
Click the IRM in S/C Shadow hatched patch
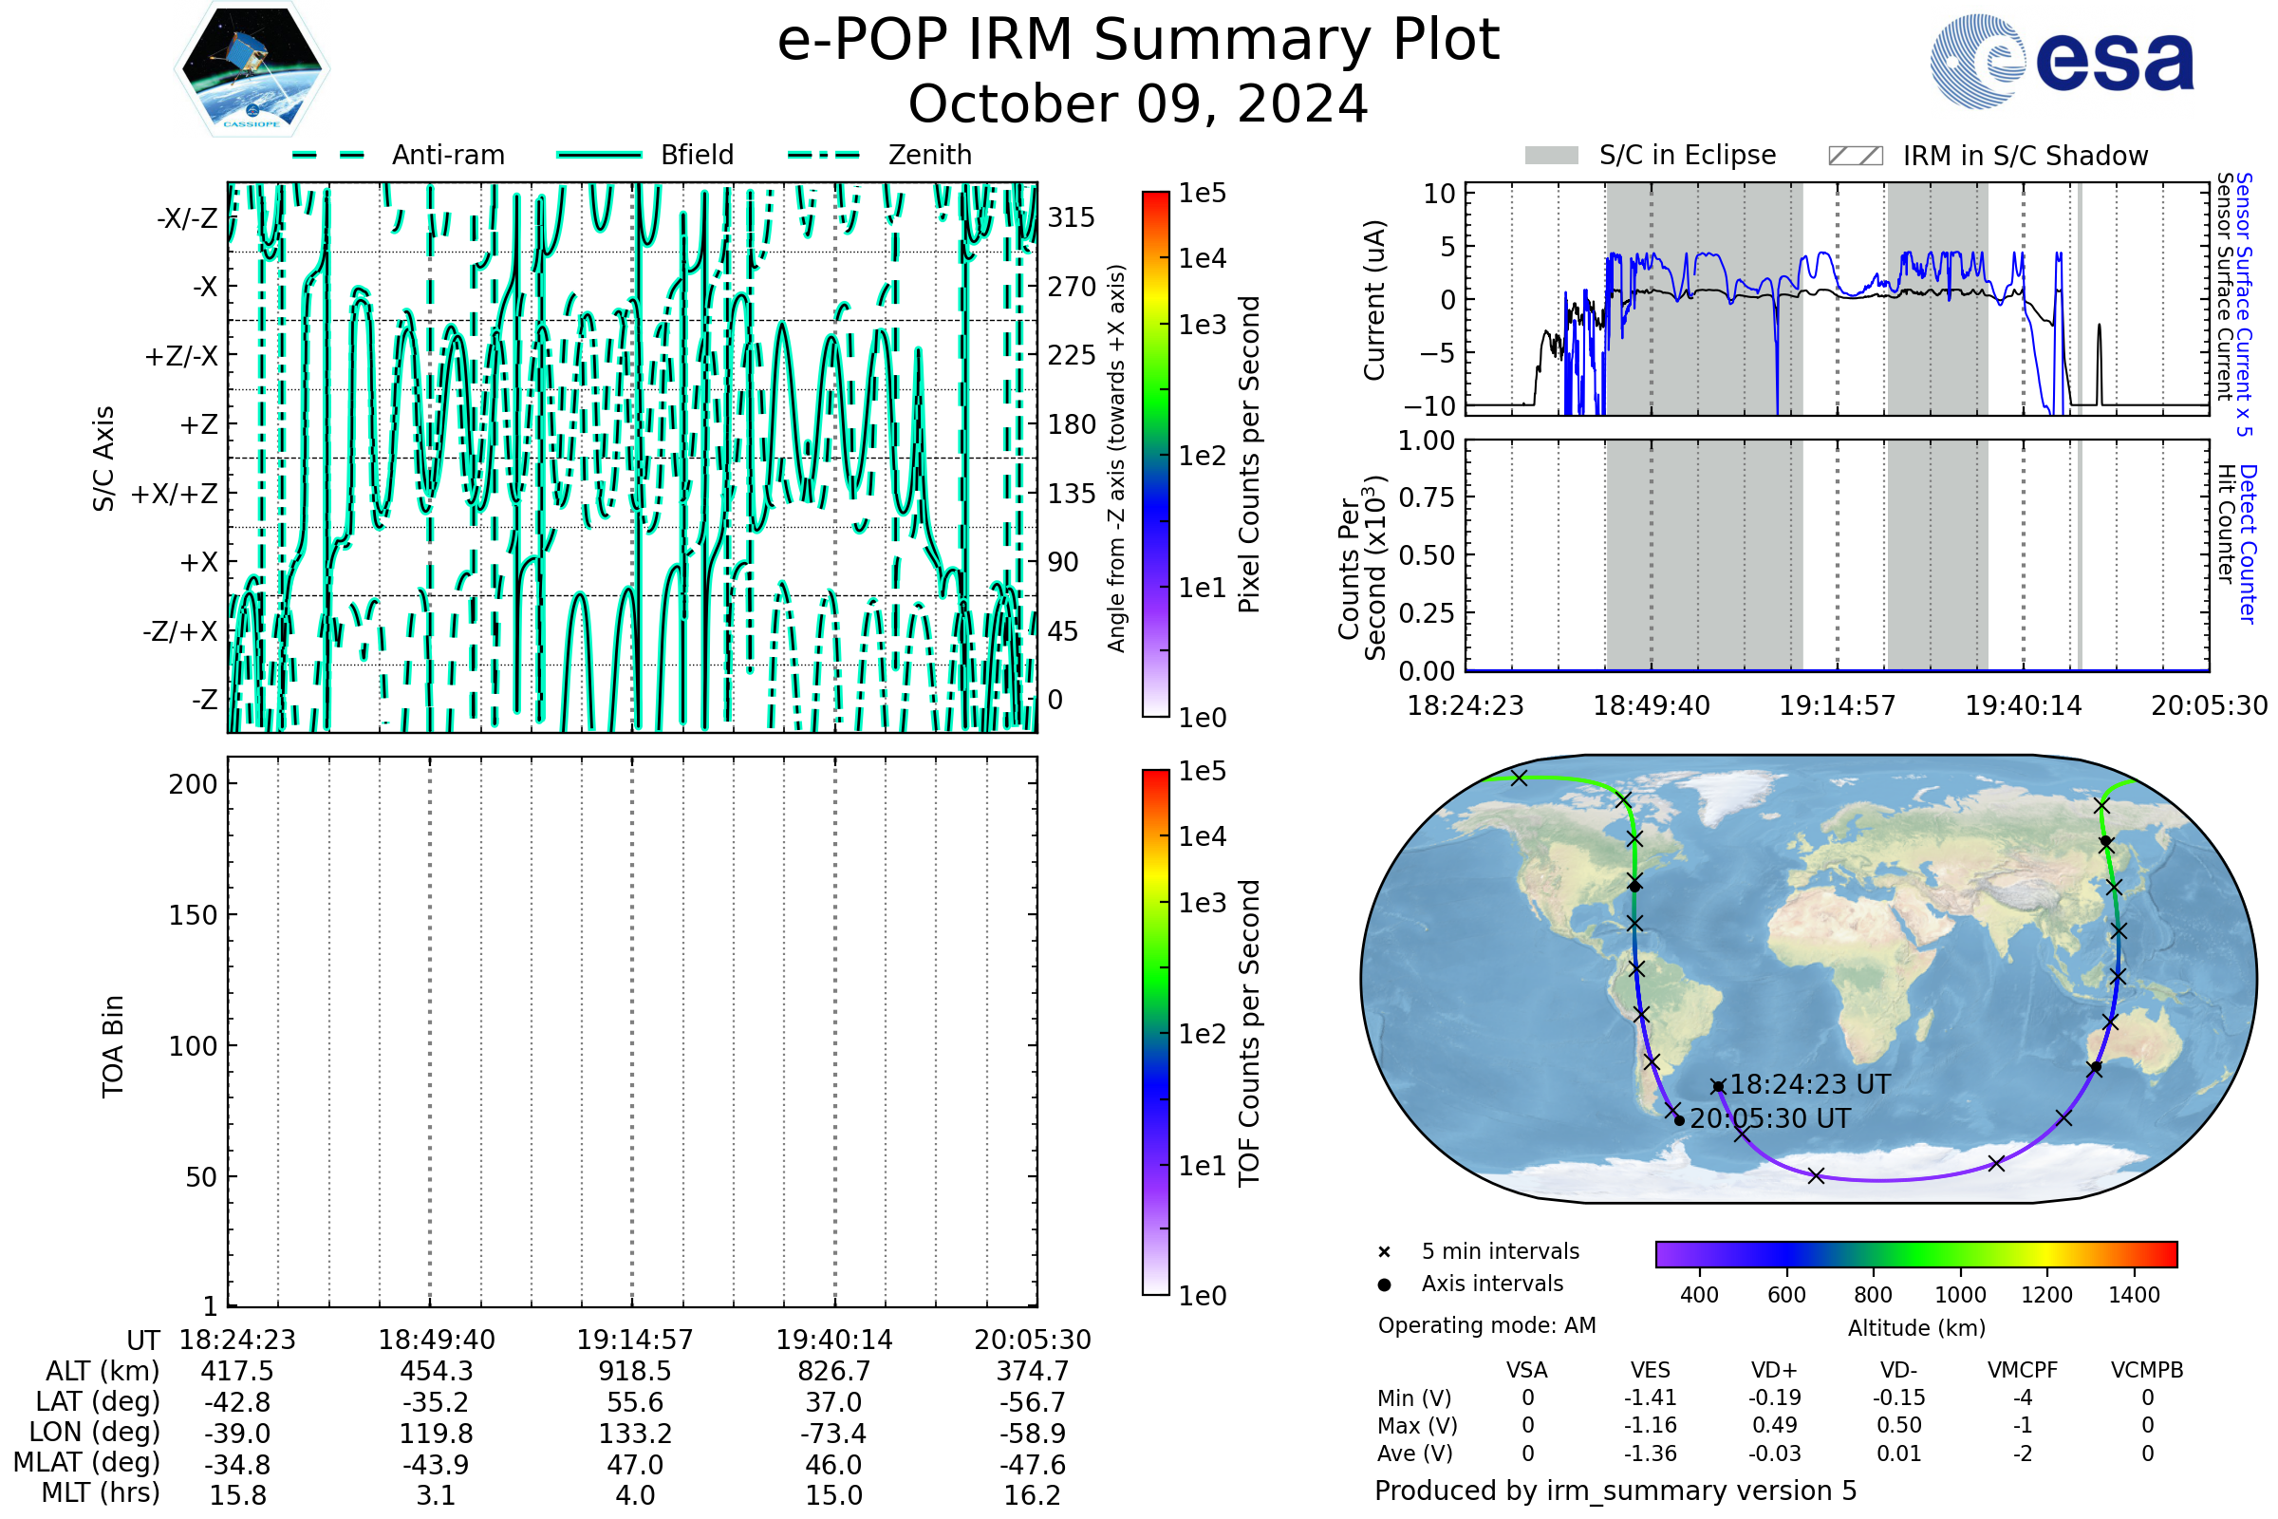pyautogui.click(x=1855, y=156)
